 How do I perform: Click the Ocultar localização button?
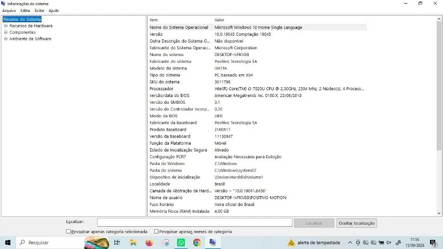coord(357,223)
